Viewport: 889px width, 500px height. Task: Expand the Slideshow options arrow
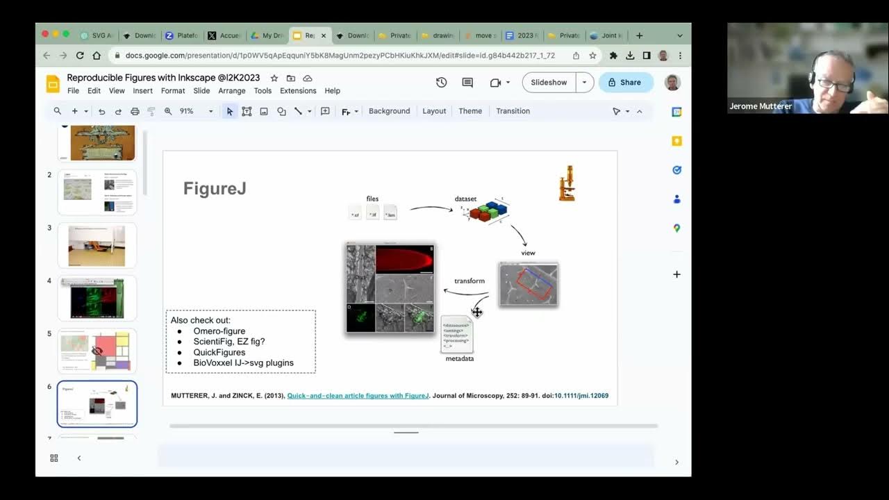click(584, 83)
